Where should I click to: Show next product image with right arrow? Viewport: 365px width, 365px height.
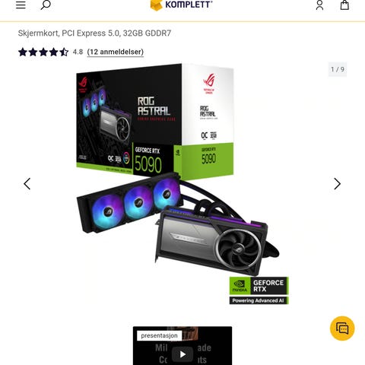tap(337, 184)
